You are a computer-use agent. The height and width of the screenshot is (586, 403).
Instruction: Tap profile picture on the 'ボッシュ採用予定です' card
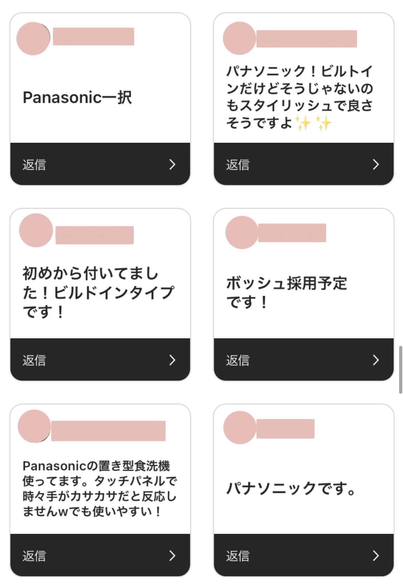click(x=242, y=232)
